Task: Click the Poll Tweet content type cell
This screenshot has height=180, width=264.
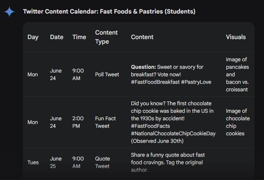Action: (107, 74)
